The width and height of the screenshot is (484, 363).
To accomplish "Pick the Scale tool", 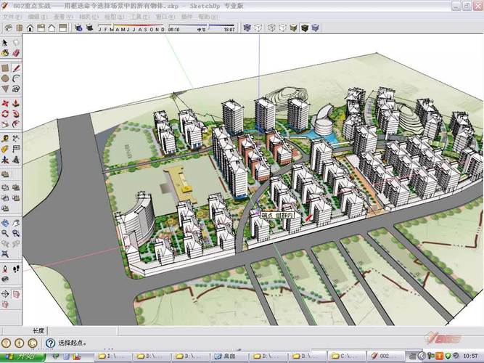I will point(5,124).
